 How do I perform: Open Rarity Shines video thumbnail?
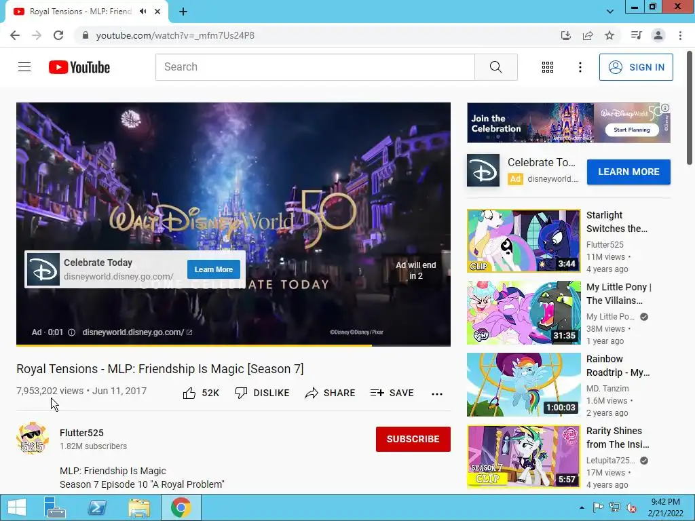point(523,457)
